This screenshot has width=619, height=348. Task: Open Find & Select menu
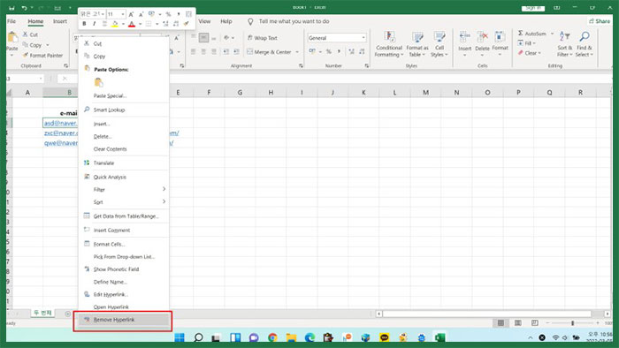coord(584,44)
